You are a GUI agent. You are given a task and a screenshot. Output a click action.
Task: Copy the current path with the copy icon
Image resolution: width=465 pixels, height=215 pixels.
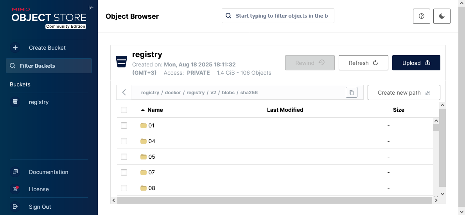tap(351, 93)
